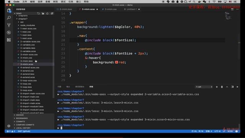Click WeChat icon in macOS menu bar
This screenshot has height=138, width=245.
204,2
